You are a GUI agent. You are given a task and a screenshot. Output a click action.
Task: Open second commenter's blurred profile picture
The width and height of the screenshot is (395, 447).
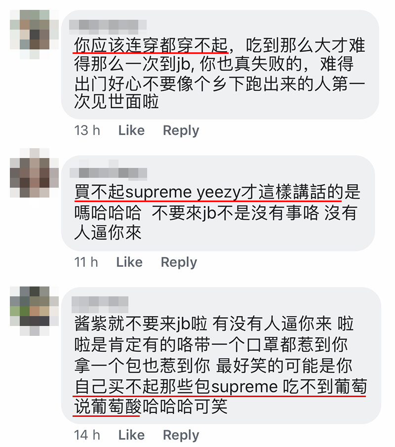point(34,173)
